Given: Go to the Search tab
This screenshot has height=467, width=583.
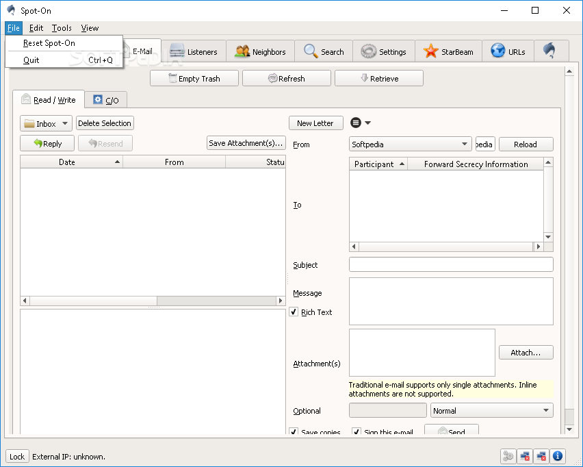Looking at the screenshot, I should point(324,51).
